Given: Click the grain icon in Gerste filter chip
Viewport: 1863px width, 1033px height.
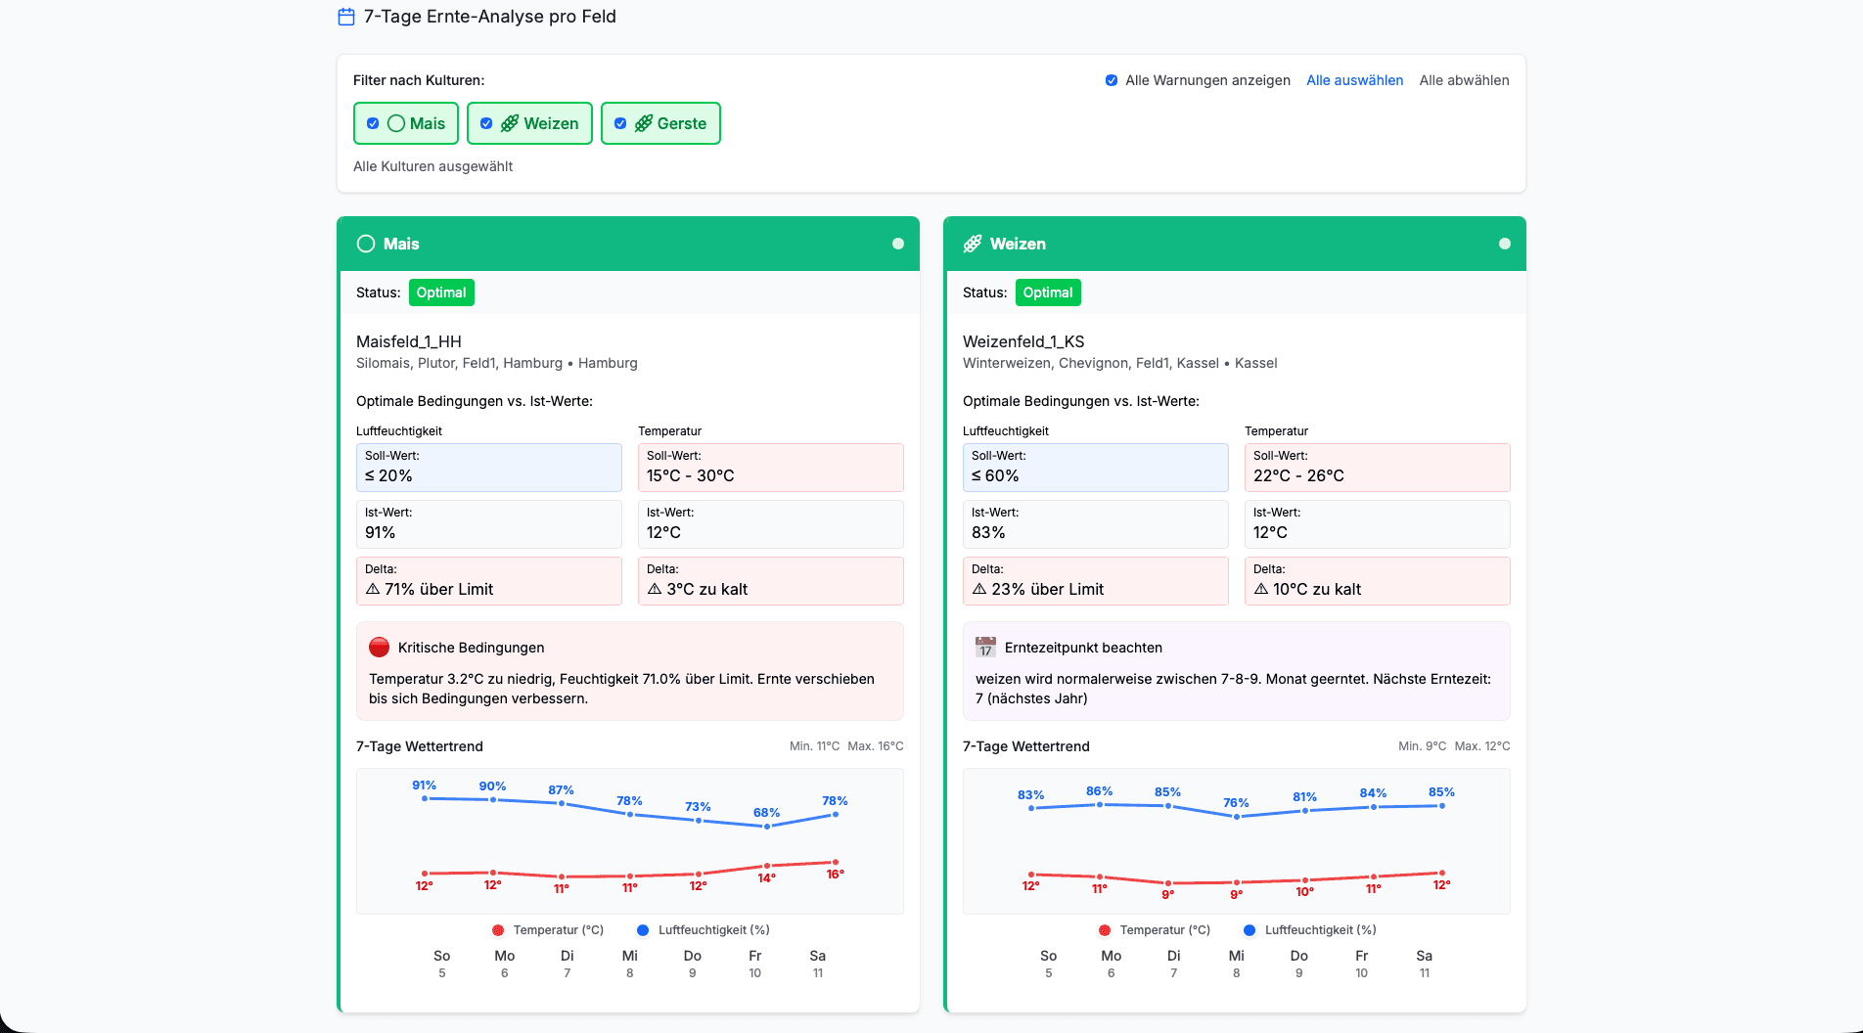Looking at the screenshot, I should point(644,123).
